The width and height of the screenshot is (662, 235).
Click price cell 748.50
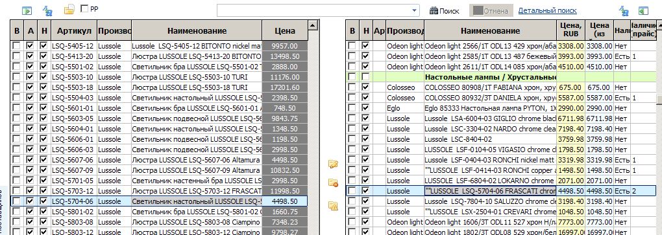[x=285, y=108]
